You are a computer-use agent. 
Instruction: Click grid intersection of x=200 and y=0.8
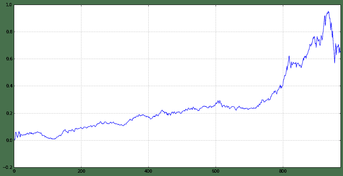[x=81, y=32]
